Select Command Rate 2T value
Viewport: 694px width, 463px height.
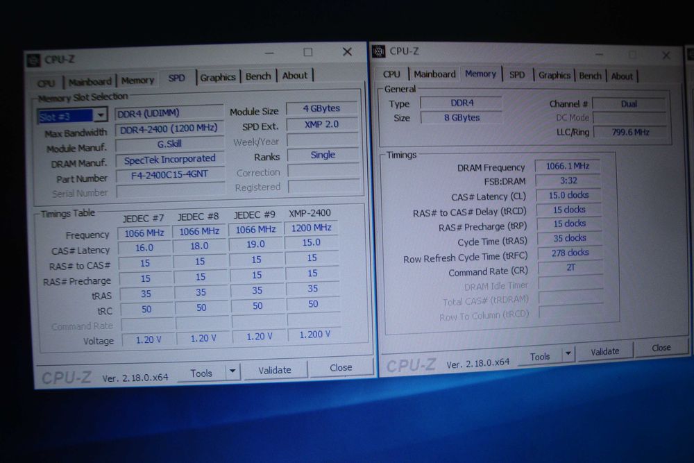tap(570, 267)
